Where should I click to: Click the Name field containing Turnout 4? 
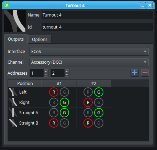click(x=97, y=15)
